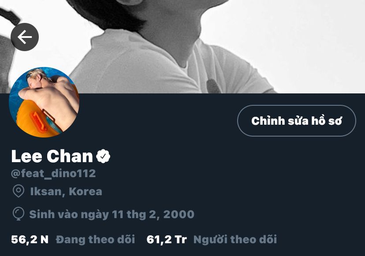
Task: Click the location pin icon
Action: [19, 191]
